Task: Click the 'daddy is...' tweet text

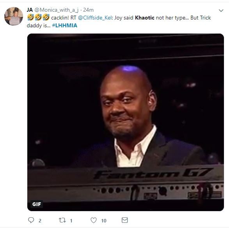Action: (x=39, y=25)
